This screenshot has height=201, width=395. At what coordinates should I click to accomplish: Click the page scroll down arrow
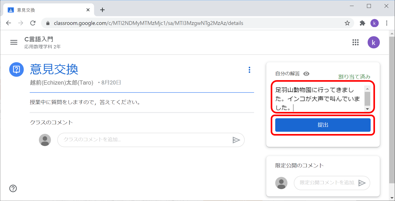(392, 198)
